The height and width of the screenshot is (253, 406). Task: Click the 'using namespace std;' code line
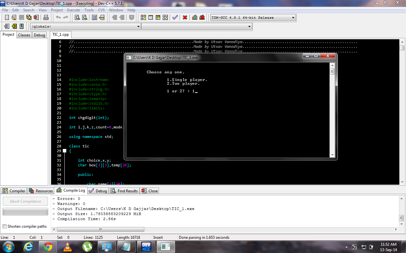(91, 137)
